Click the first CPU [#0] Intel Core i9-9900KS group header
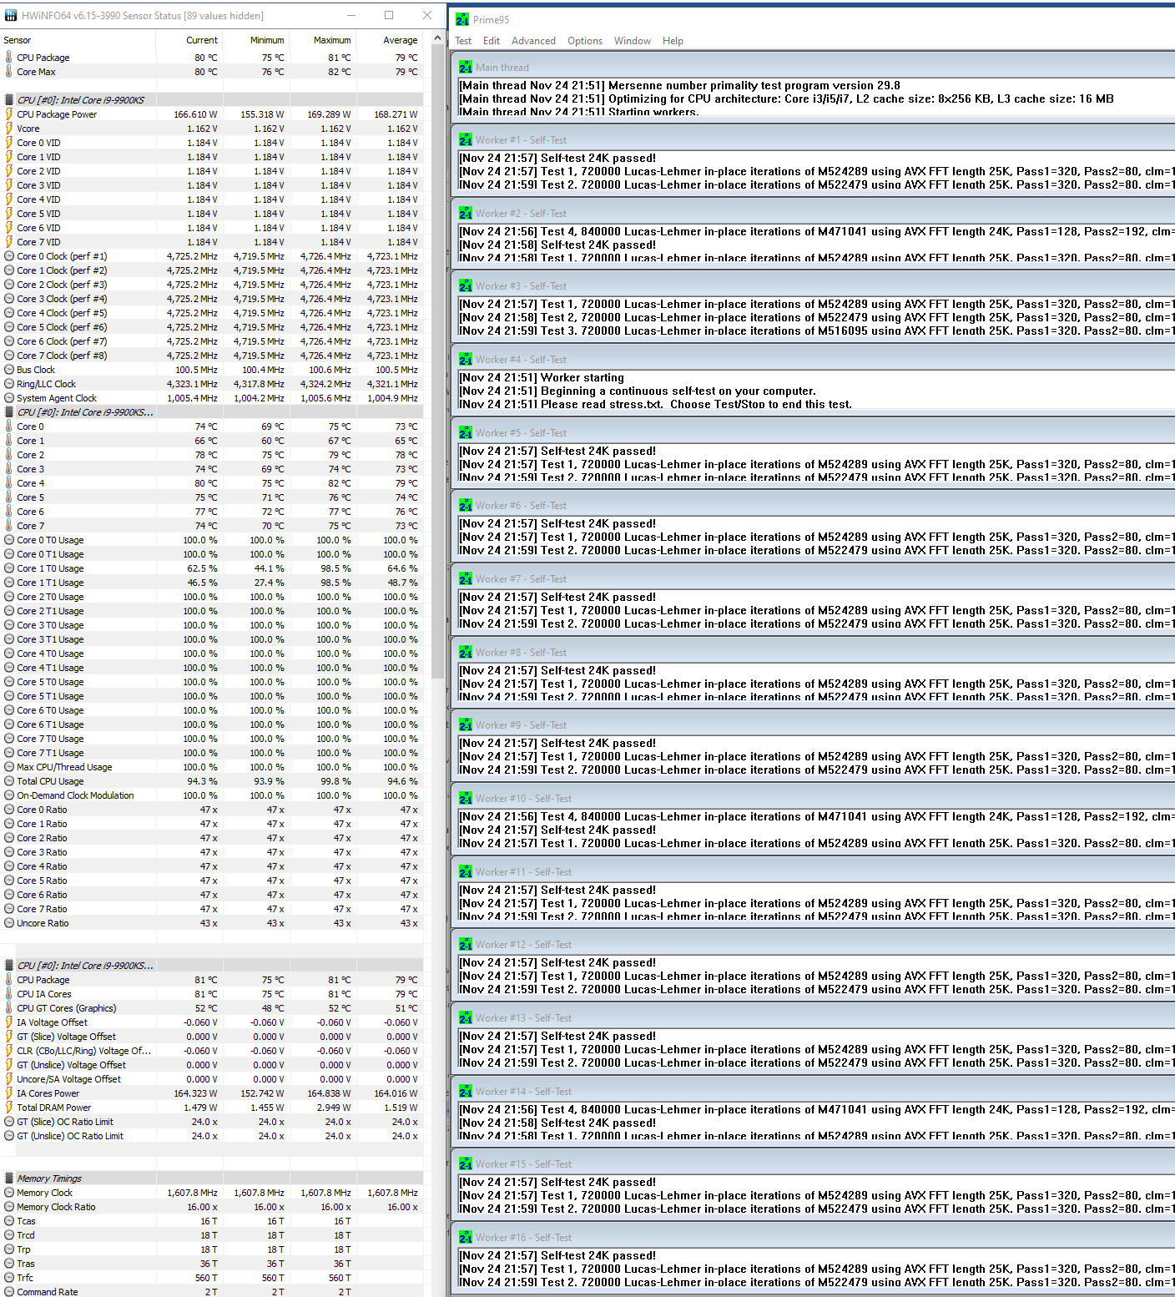The width and height of the screenshot is (1175, 1297). (x=211, y=100)
